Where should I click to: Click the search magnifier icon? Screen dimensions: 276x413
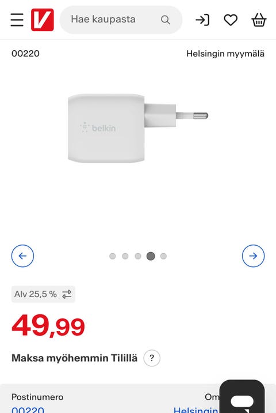[166, 20]
